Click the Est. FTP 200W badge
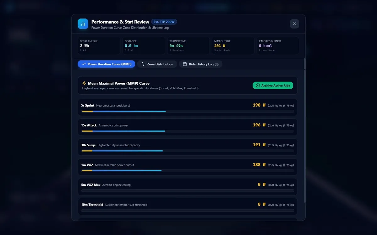The width and height of the screenshot is (377, 235). (164, 22)
